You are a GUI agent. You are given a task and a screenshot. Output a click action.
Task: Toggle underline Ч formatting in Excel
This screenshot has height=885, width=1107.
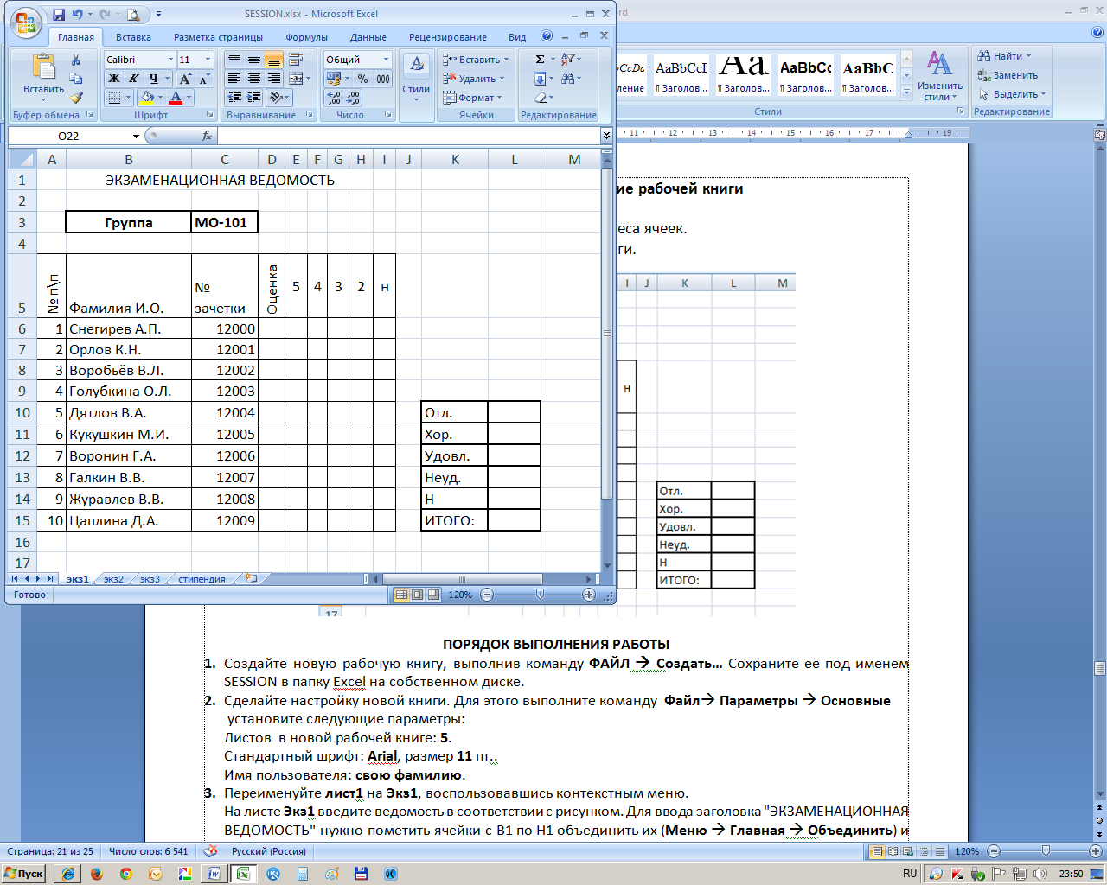tap(153, 79)
